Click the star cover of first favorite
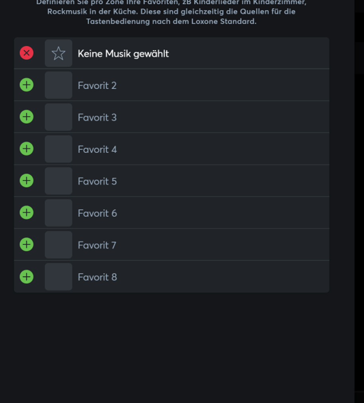364x403 pixels. coord(59,53)
